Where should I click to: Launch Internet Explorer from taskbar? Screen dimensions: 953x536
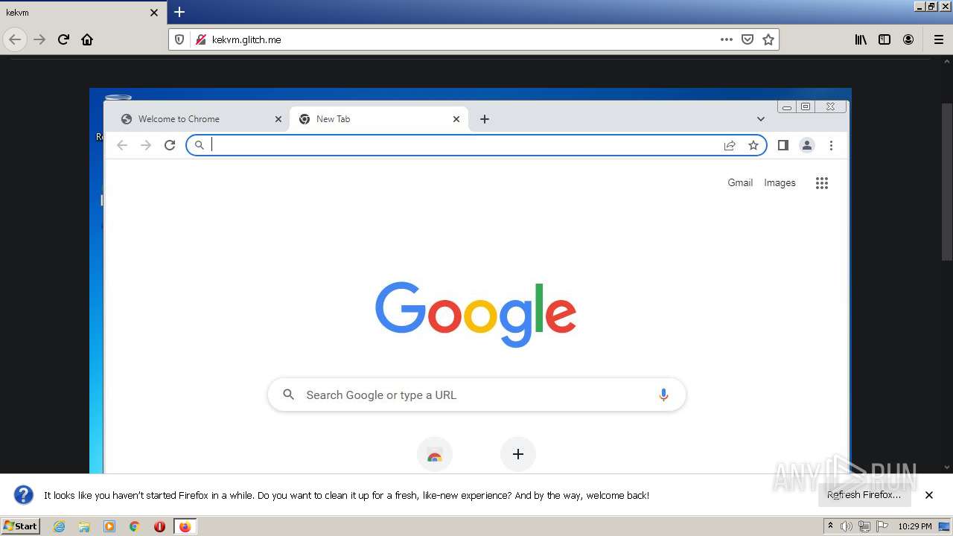[x=59, y=526]
